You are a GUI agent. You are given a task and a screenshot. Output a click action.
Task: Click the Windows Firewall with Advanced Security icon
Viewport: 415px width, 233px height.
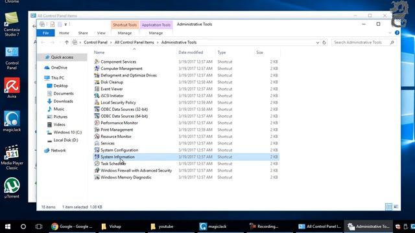click(x=97, y=170)
